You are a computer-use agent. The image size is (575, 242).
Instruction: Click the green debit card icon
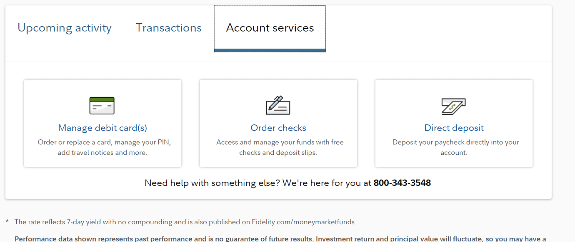tap(102, 106)
